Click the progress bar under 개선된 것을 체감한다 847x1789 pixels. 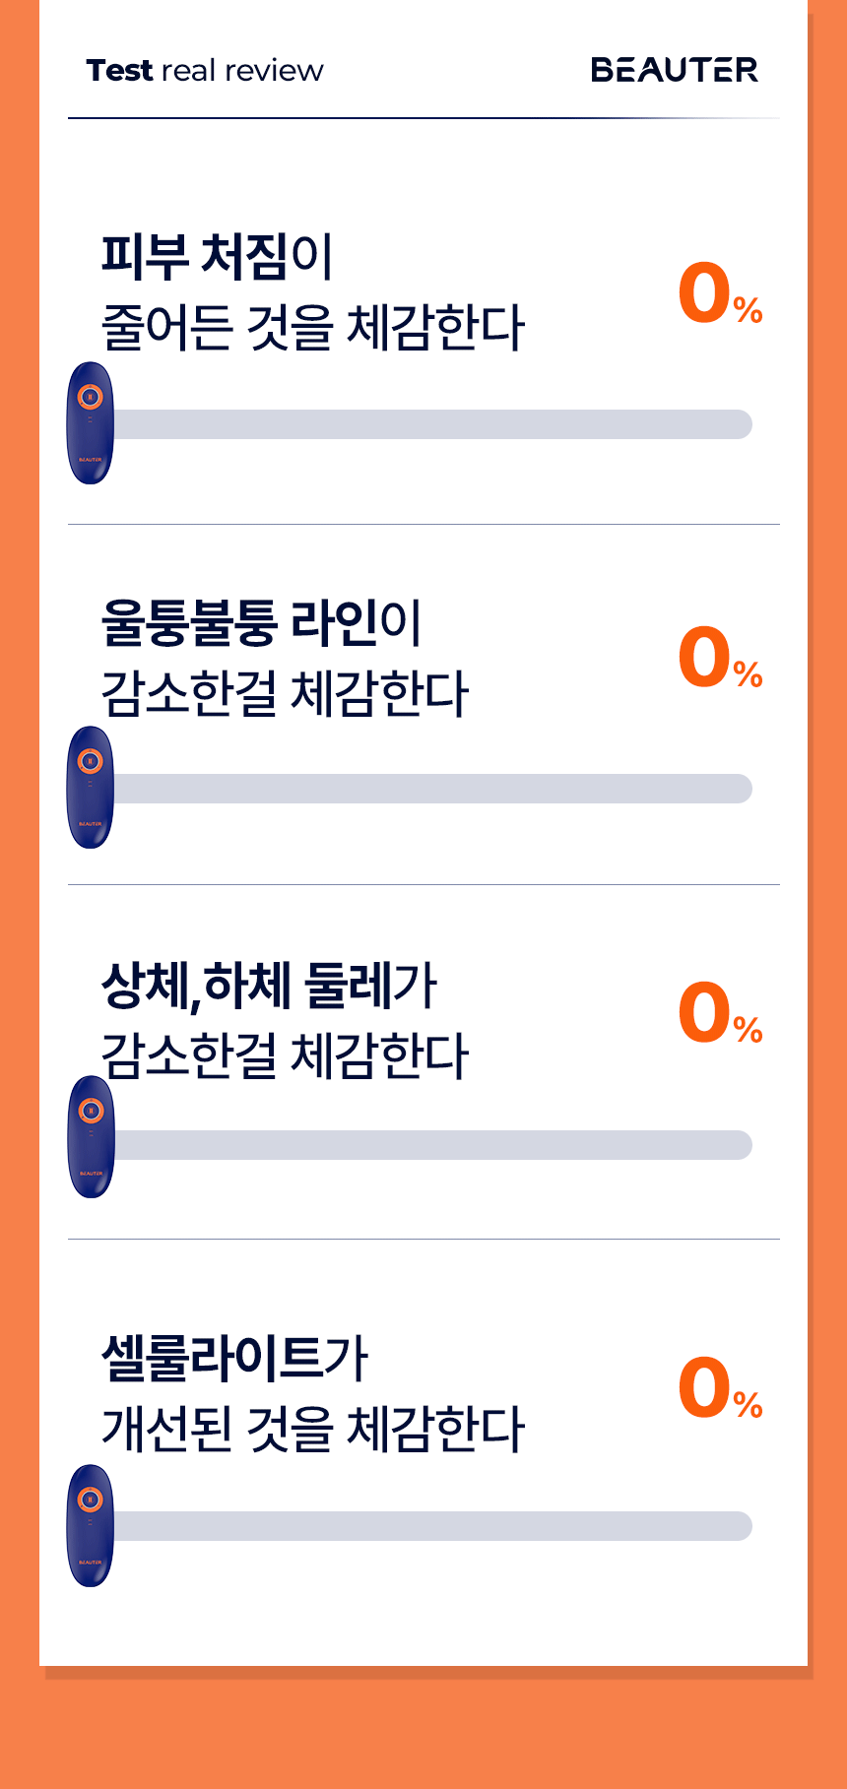click(431, 1526)
